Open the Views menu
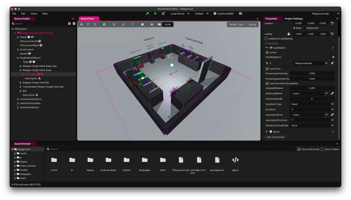Image resolution: width=351 pixels, height=200 pixels. (34, 14)
